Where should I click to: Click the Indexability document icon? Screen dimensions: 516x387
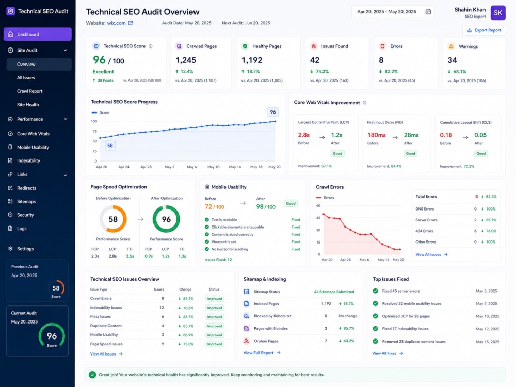coord(10,160)
